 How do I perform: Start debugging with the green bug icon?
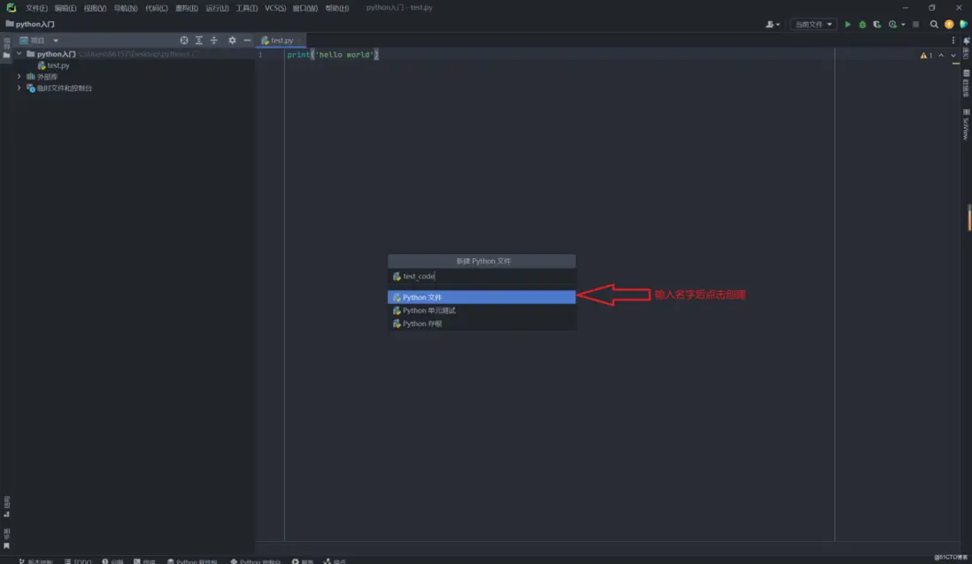pos(862,24)
